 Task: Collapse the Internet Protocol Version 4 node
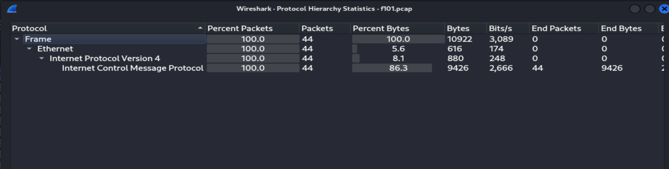point(42,58)
